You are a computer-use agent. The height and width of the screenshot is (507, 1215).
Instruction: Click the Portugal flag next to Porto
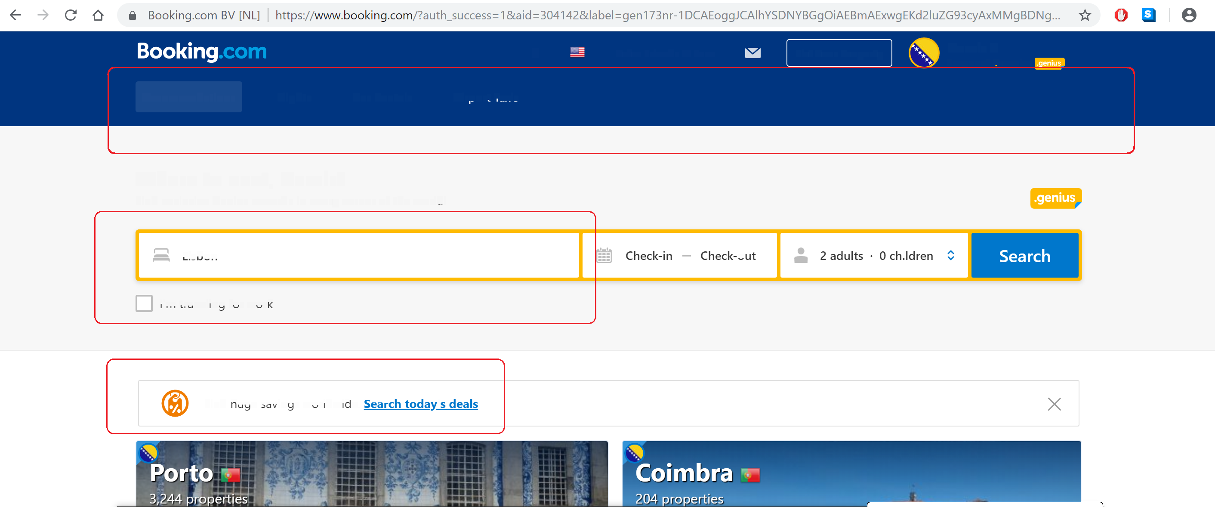[230, 474]
